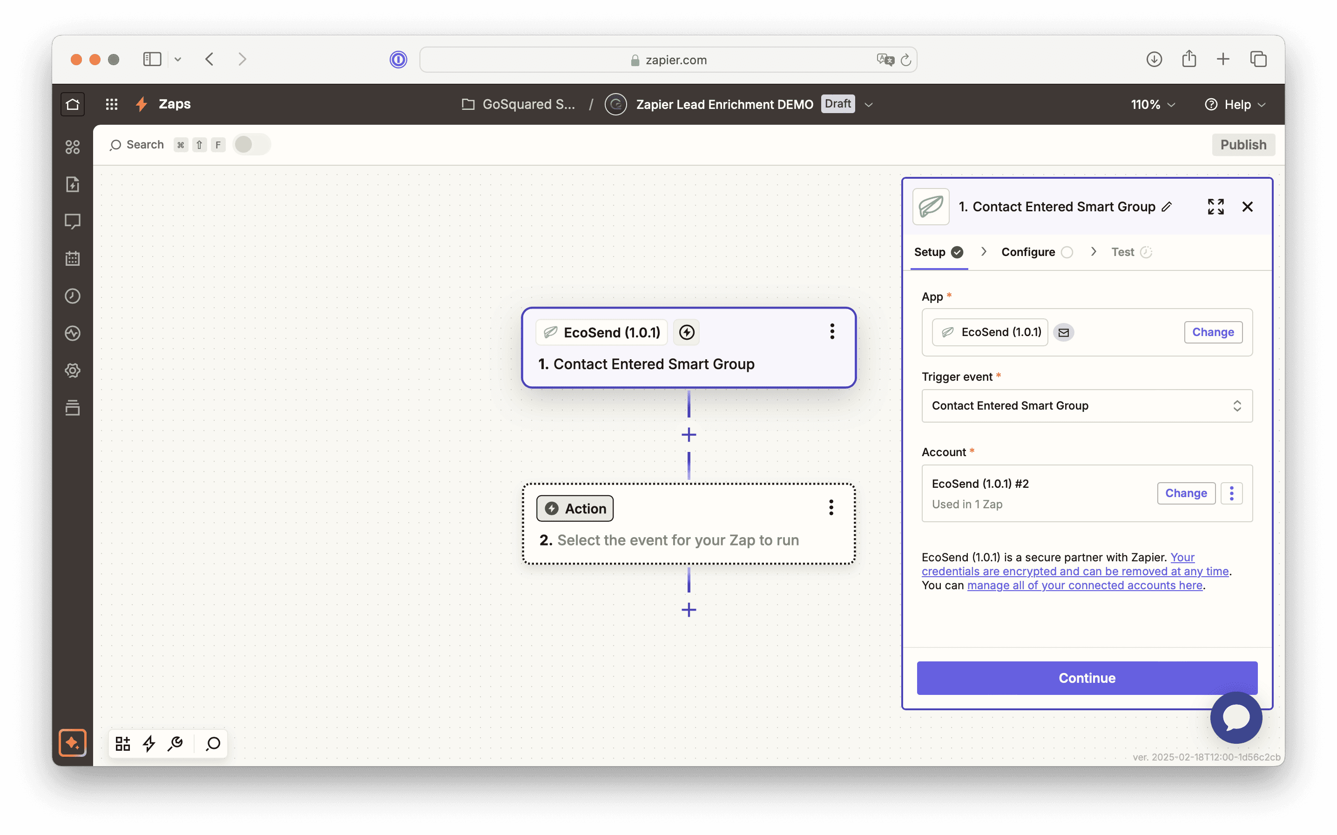
Task: Open the sidebar versions stack icon
Action: click(x=72, y=408)
